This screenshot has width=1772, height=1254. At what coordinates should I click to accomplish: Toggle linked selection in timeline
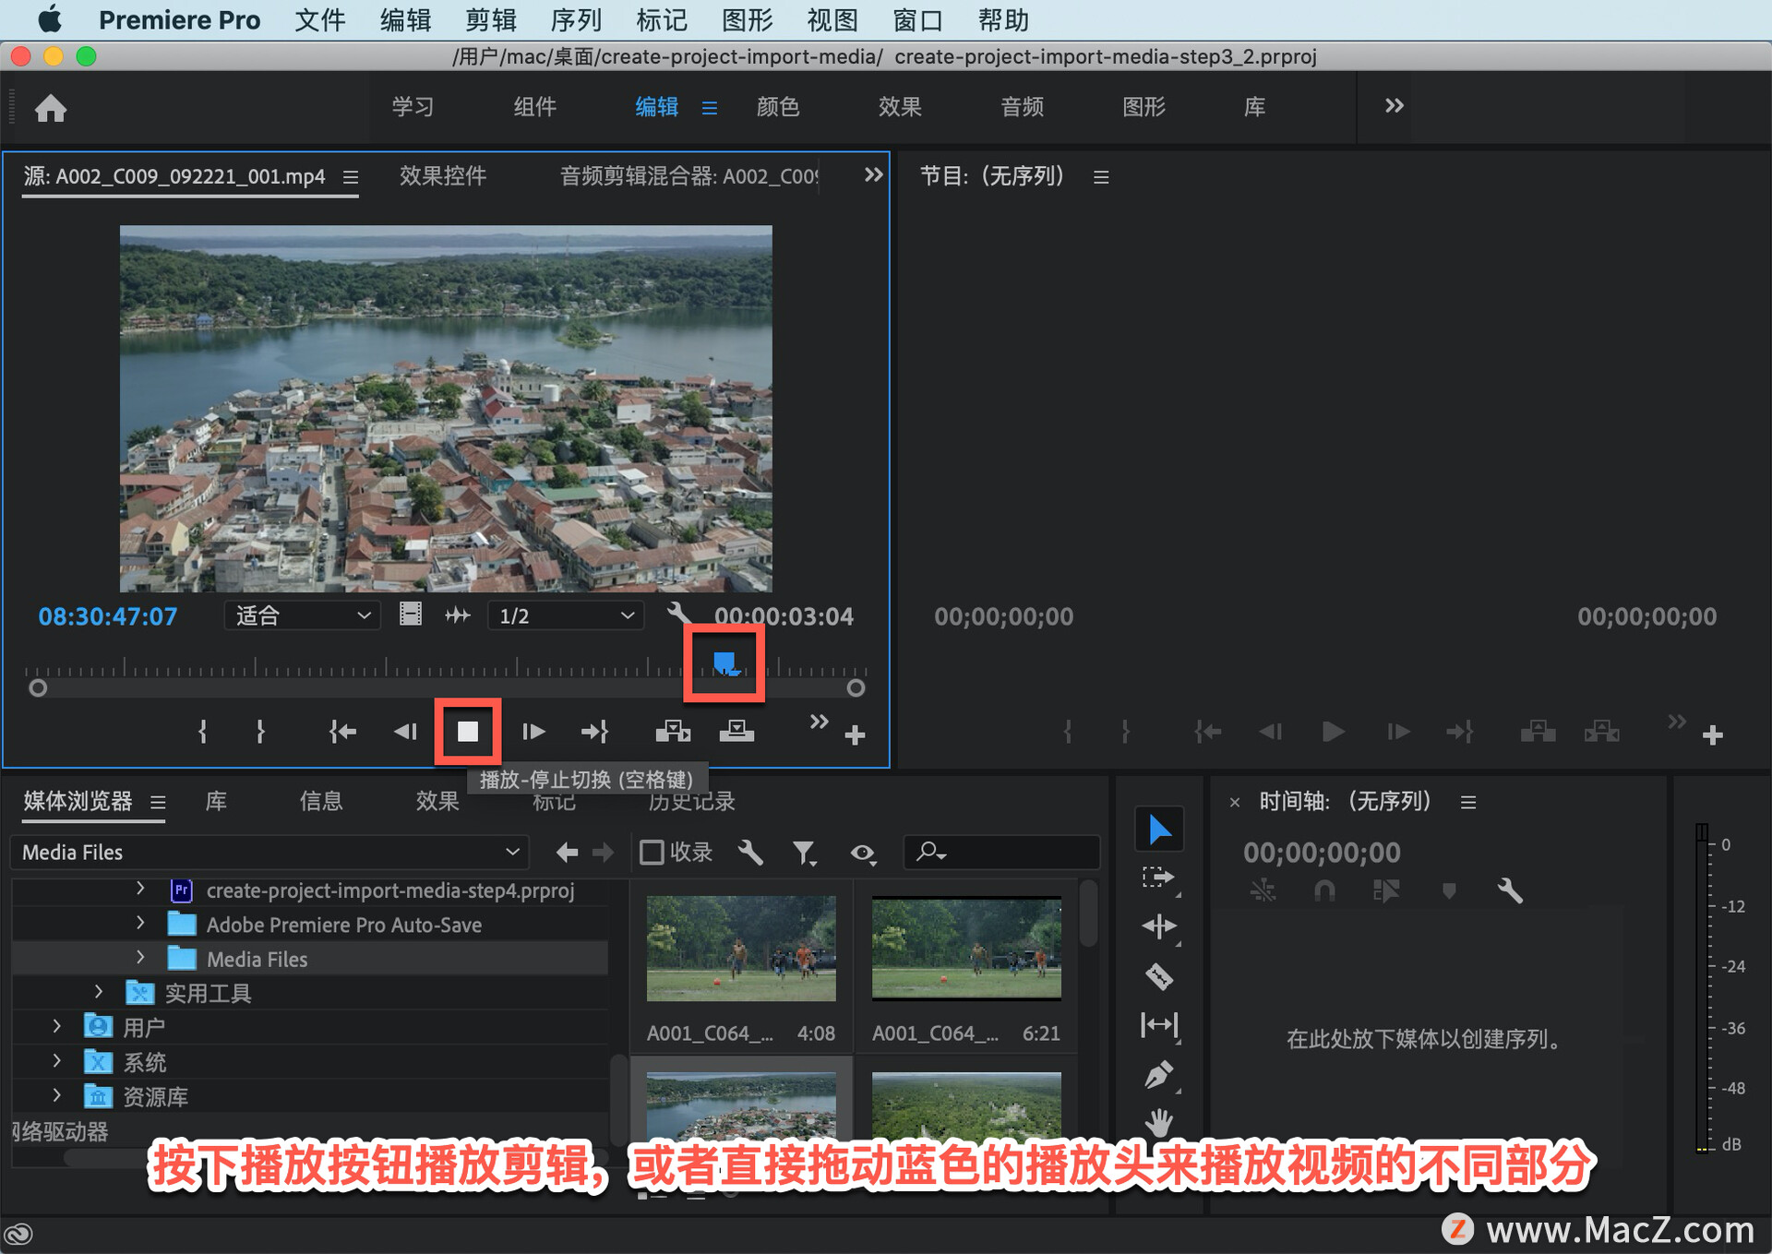(x=1386, y=890)
